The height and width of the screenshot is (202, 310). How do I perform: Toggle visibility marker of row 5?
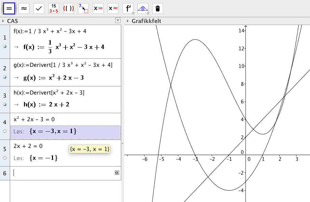(x=5, y=158)
